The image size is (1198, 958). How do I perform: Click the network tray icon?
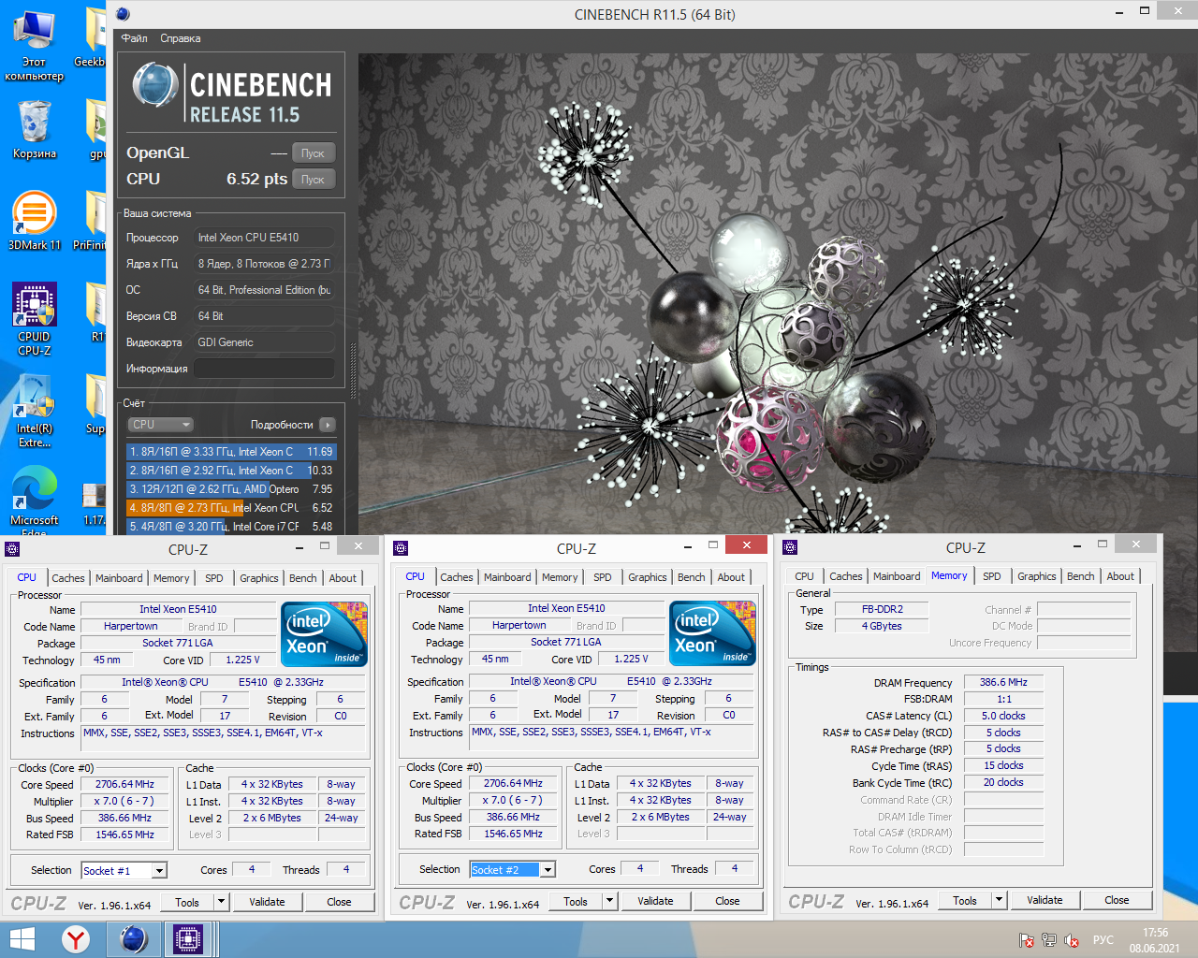[x=1048, y=940]
